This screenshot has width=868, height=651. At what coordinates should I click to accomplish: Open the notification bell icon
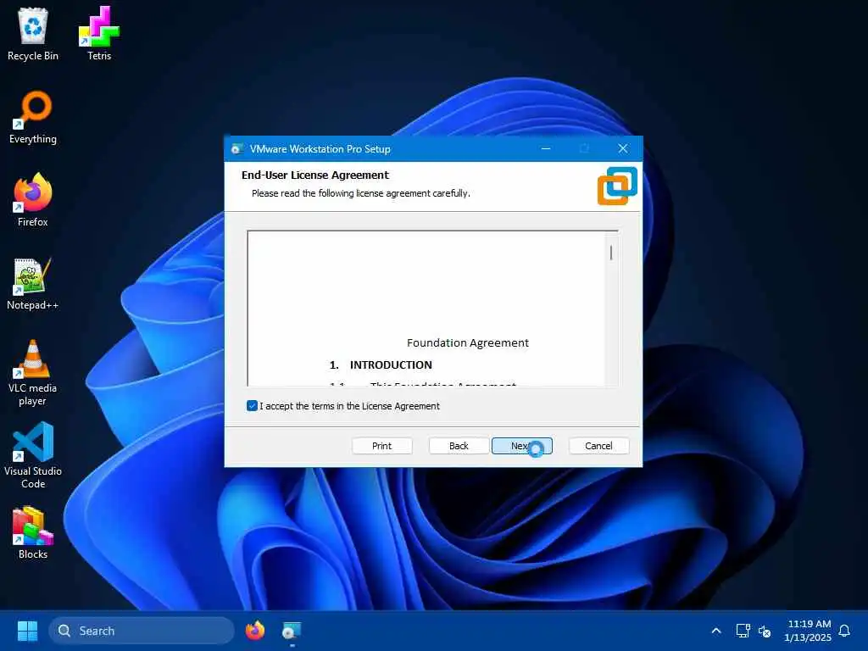[x=844, y=631]
